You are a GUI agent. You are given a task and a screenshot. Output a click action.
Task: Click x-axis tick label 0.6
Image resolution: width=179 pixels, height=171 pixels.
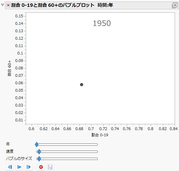(31, 129)
